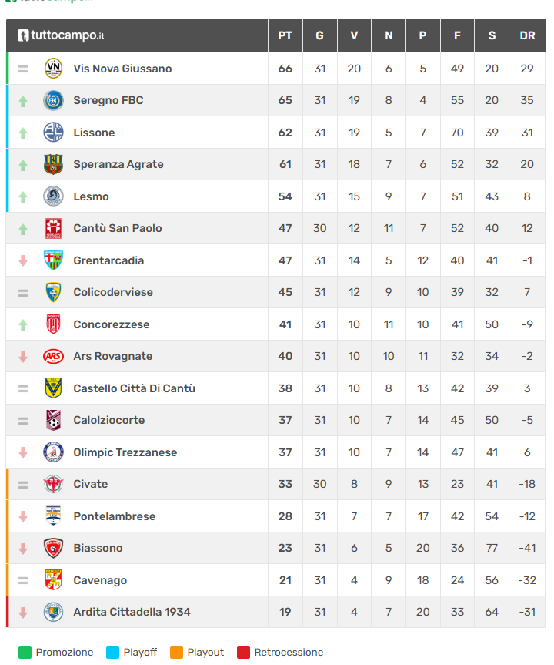Open Olimpic Trezzanese team link
Viewport: 554px width, 665px height.
[x=125, y=452]
